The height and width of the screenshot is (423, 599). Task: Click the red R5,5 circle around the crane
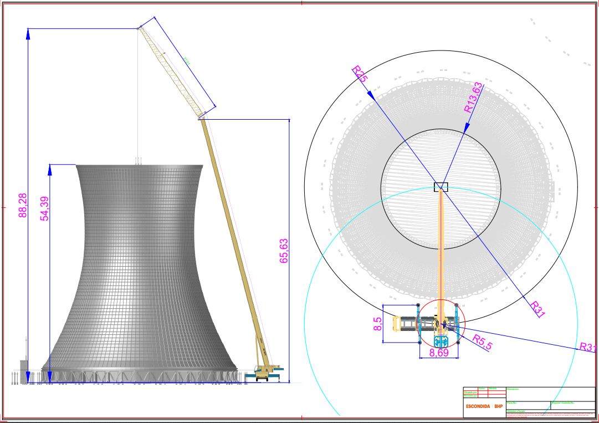pos(441,324)
